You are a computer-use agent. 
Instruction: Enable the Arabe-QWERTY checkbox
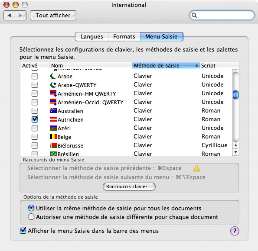pos(35,85)
